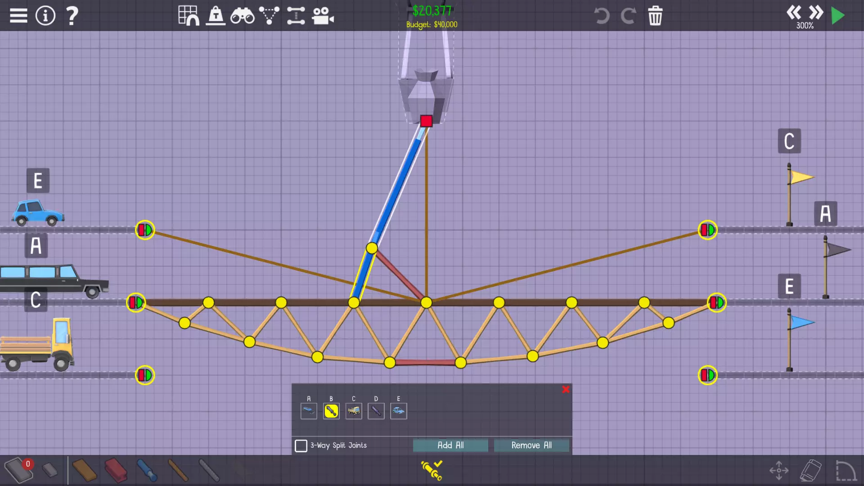Select the triangle joints tool icon

(269, 16)
